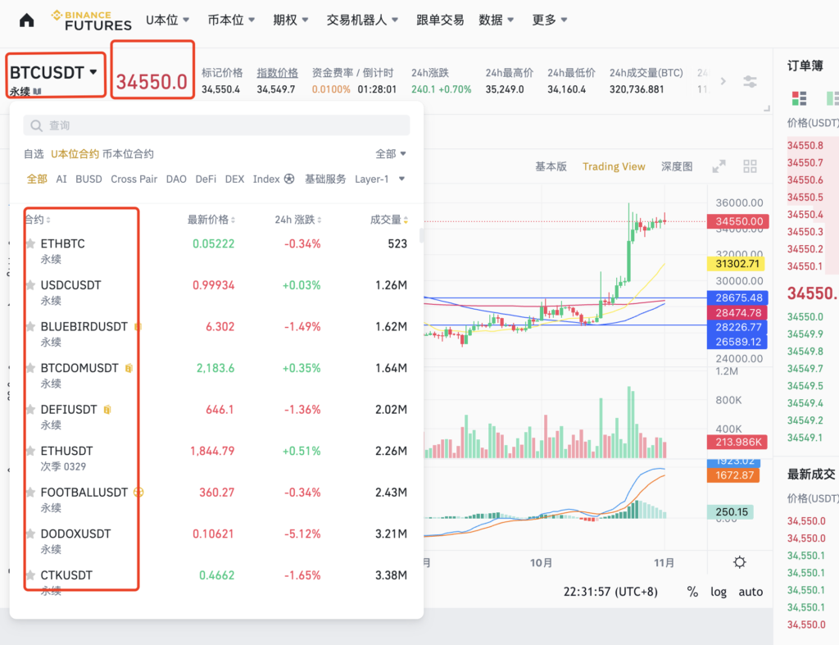This screenshot has height=645, width=839.
Task: Open the Binance Futures logo
Action: click(x=92, y=20)
